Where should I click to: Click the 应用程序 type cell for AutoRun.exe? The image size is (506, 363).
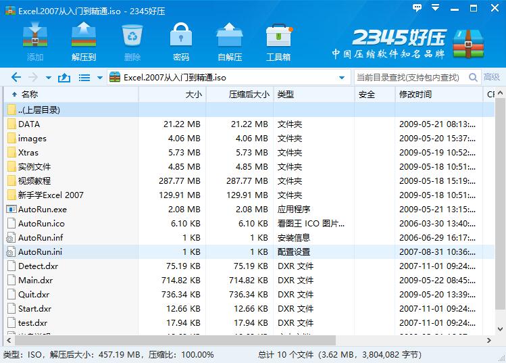[294, 210]
